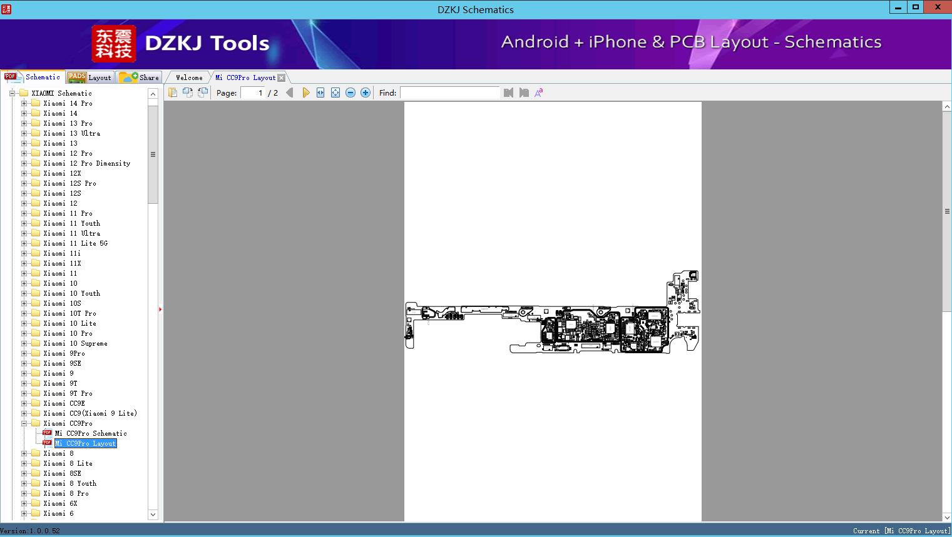Expand the Xiaomi 13 Ultra folder
The height and width of the screenshot is (537, 952).
point(24,133)
